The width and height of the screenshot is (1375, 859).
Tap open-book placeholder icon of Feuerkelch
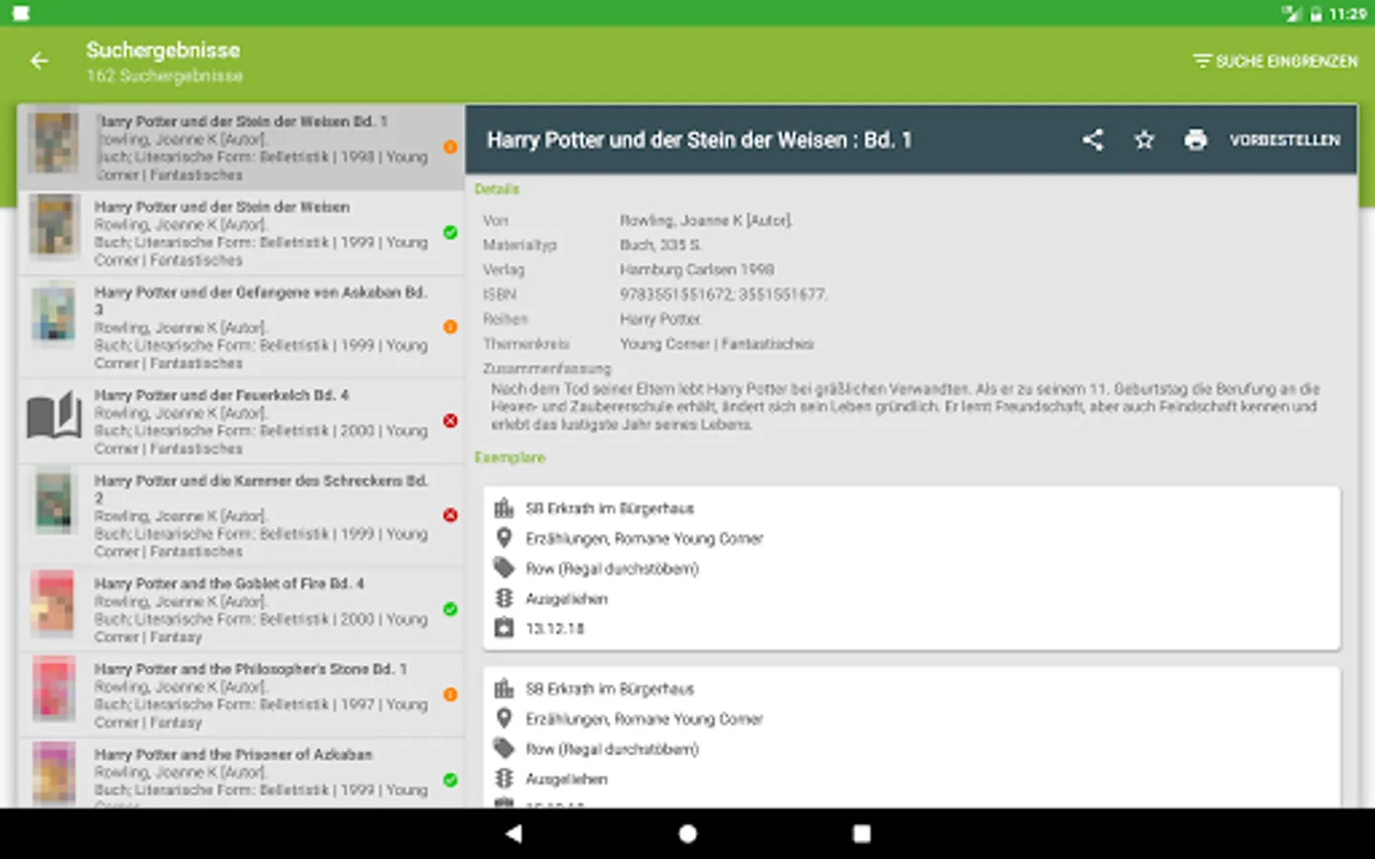54,416
